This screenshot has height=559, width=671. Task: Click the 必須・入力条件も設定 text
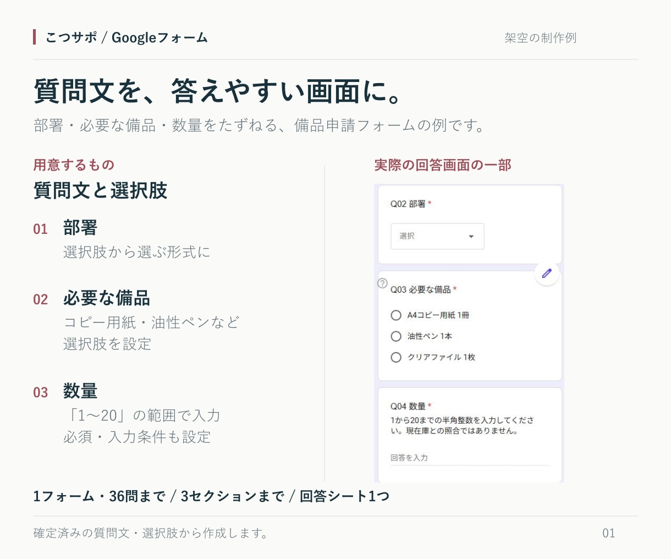[137, 437]
